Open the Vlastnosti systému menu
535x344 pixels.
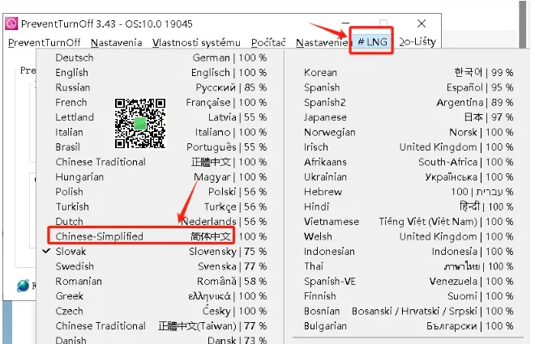pos(196,43)
